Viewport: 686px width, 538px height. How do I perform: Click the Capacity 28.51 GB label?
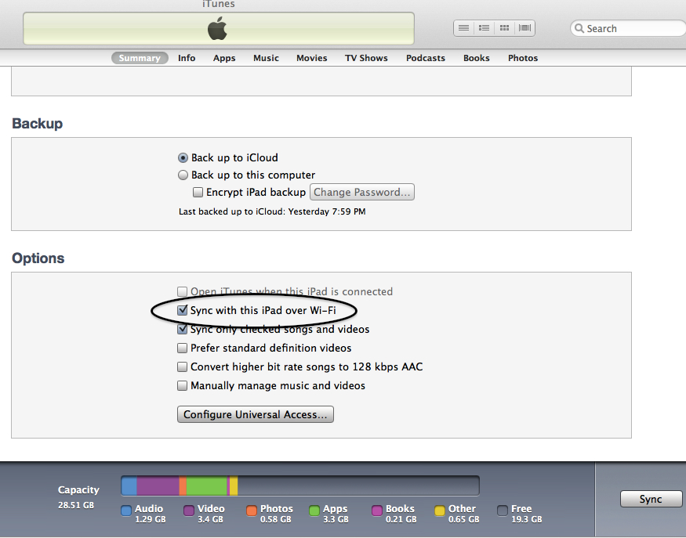point(78,497)
